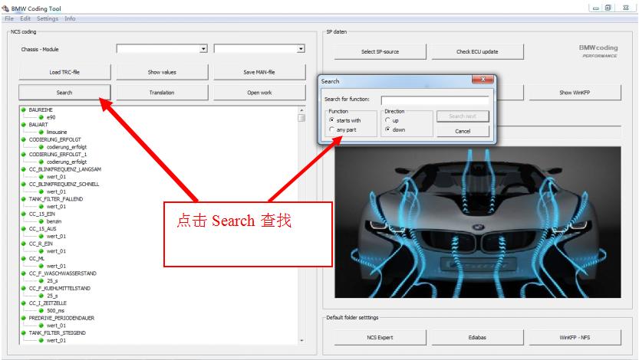Open the Info menu

point(70,18)
